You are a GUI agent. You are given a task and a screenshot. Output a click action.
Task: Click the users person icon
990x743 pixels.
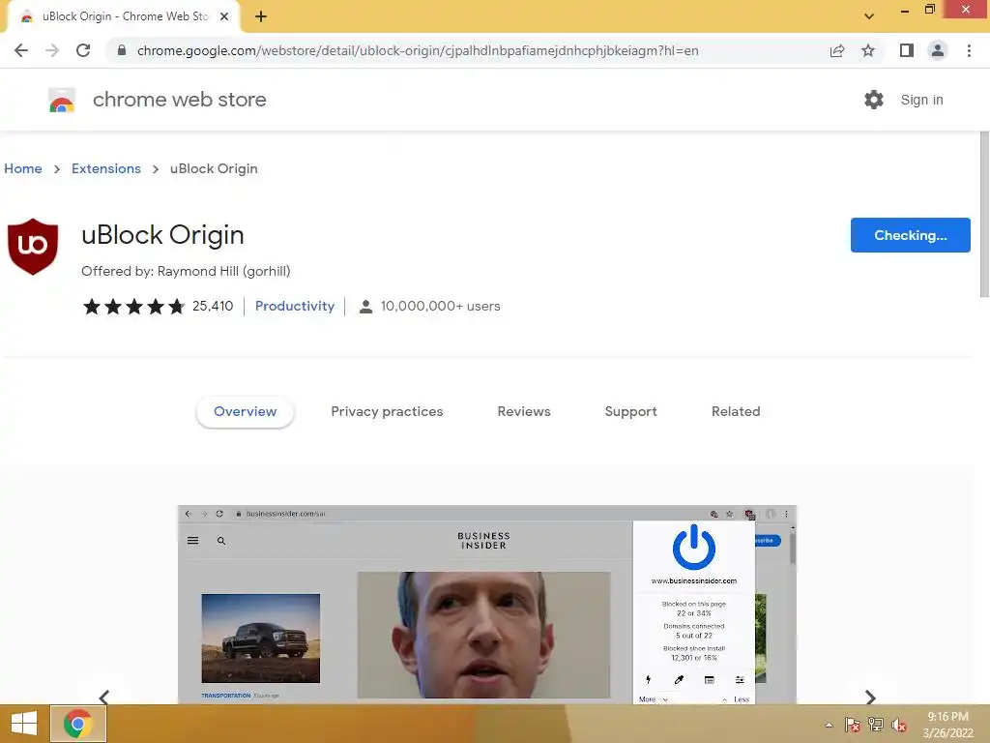tap(365, 307)
